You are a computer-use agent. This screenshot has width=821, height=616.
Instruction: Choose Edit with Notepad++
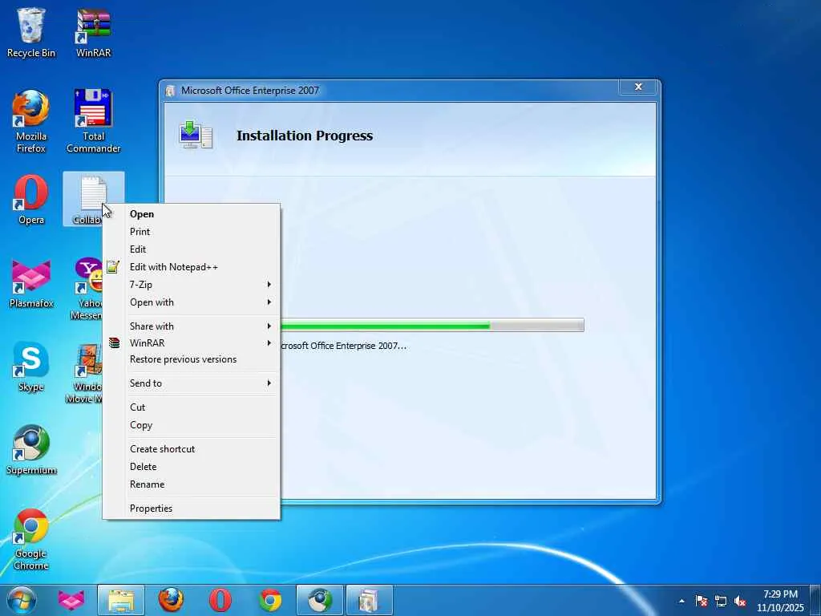point(191,267)
